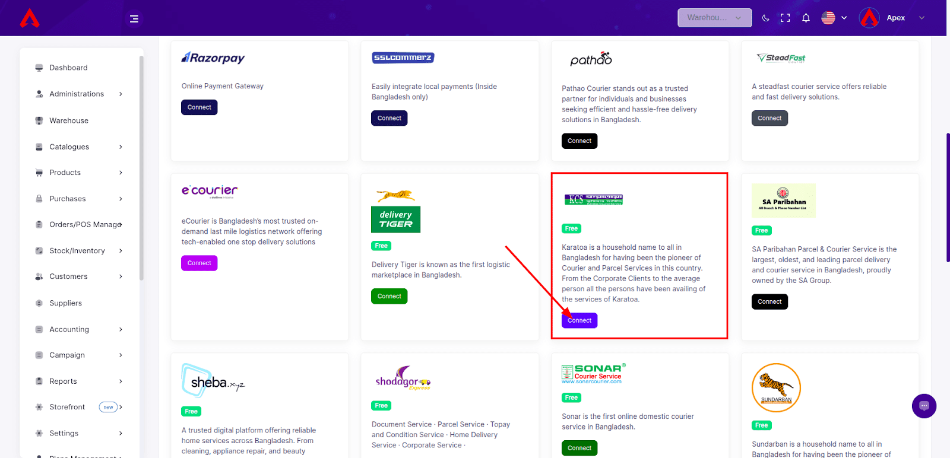The image size is (950, 458).
Task: Connect Delivery Tiger
Action: point(389,296)
